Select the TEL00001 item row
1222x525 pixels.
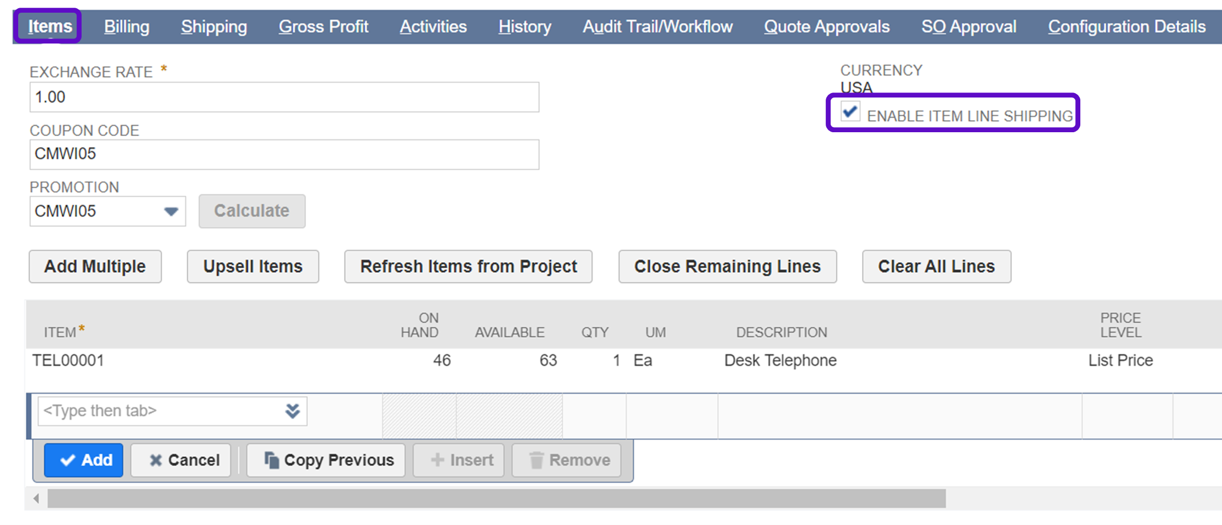click(x=68, y=361)
